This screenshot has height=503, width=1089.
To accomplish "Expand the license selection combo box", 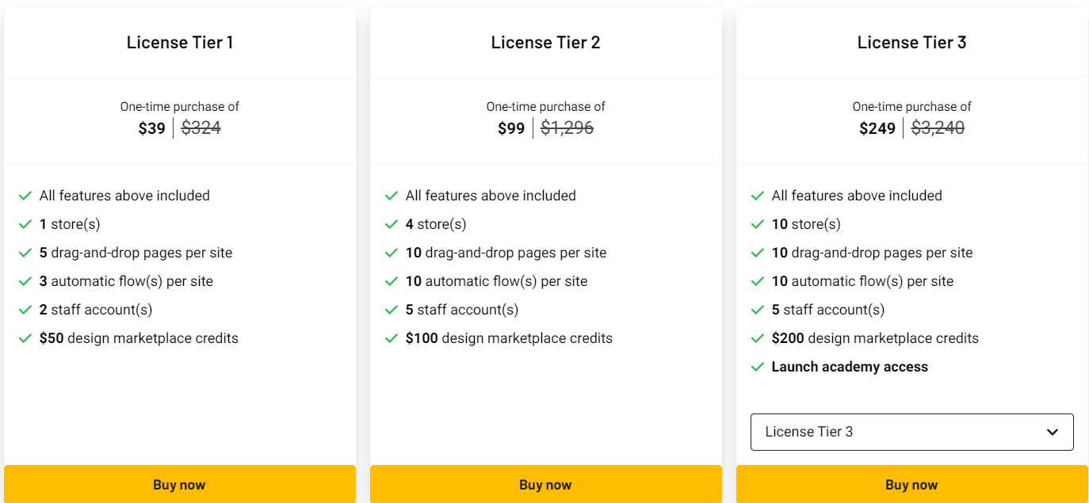I will tap(911, 432).
